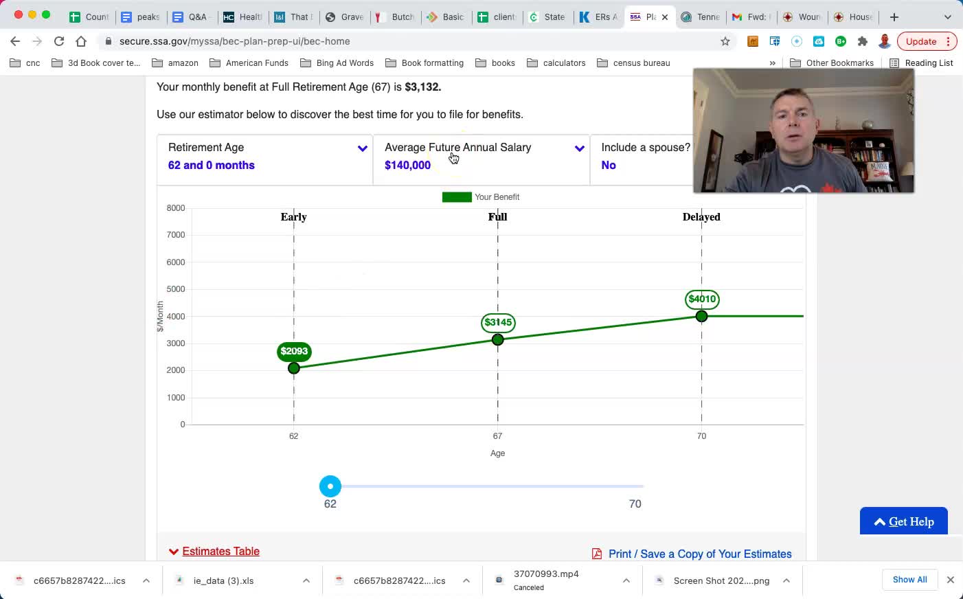
Task: Click the retirement age slider handle
Action: pos(330,486)
